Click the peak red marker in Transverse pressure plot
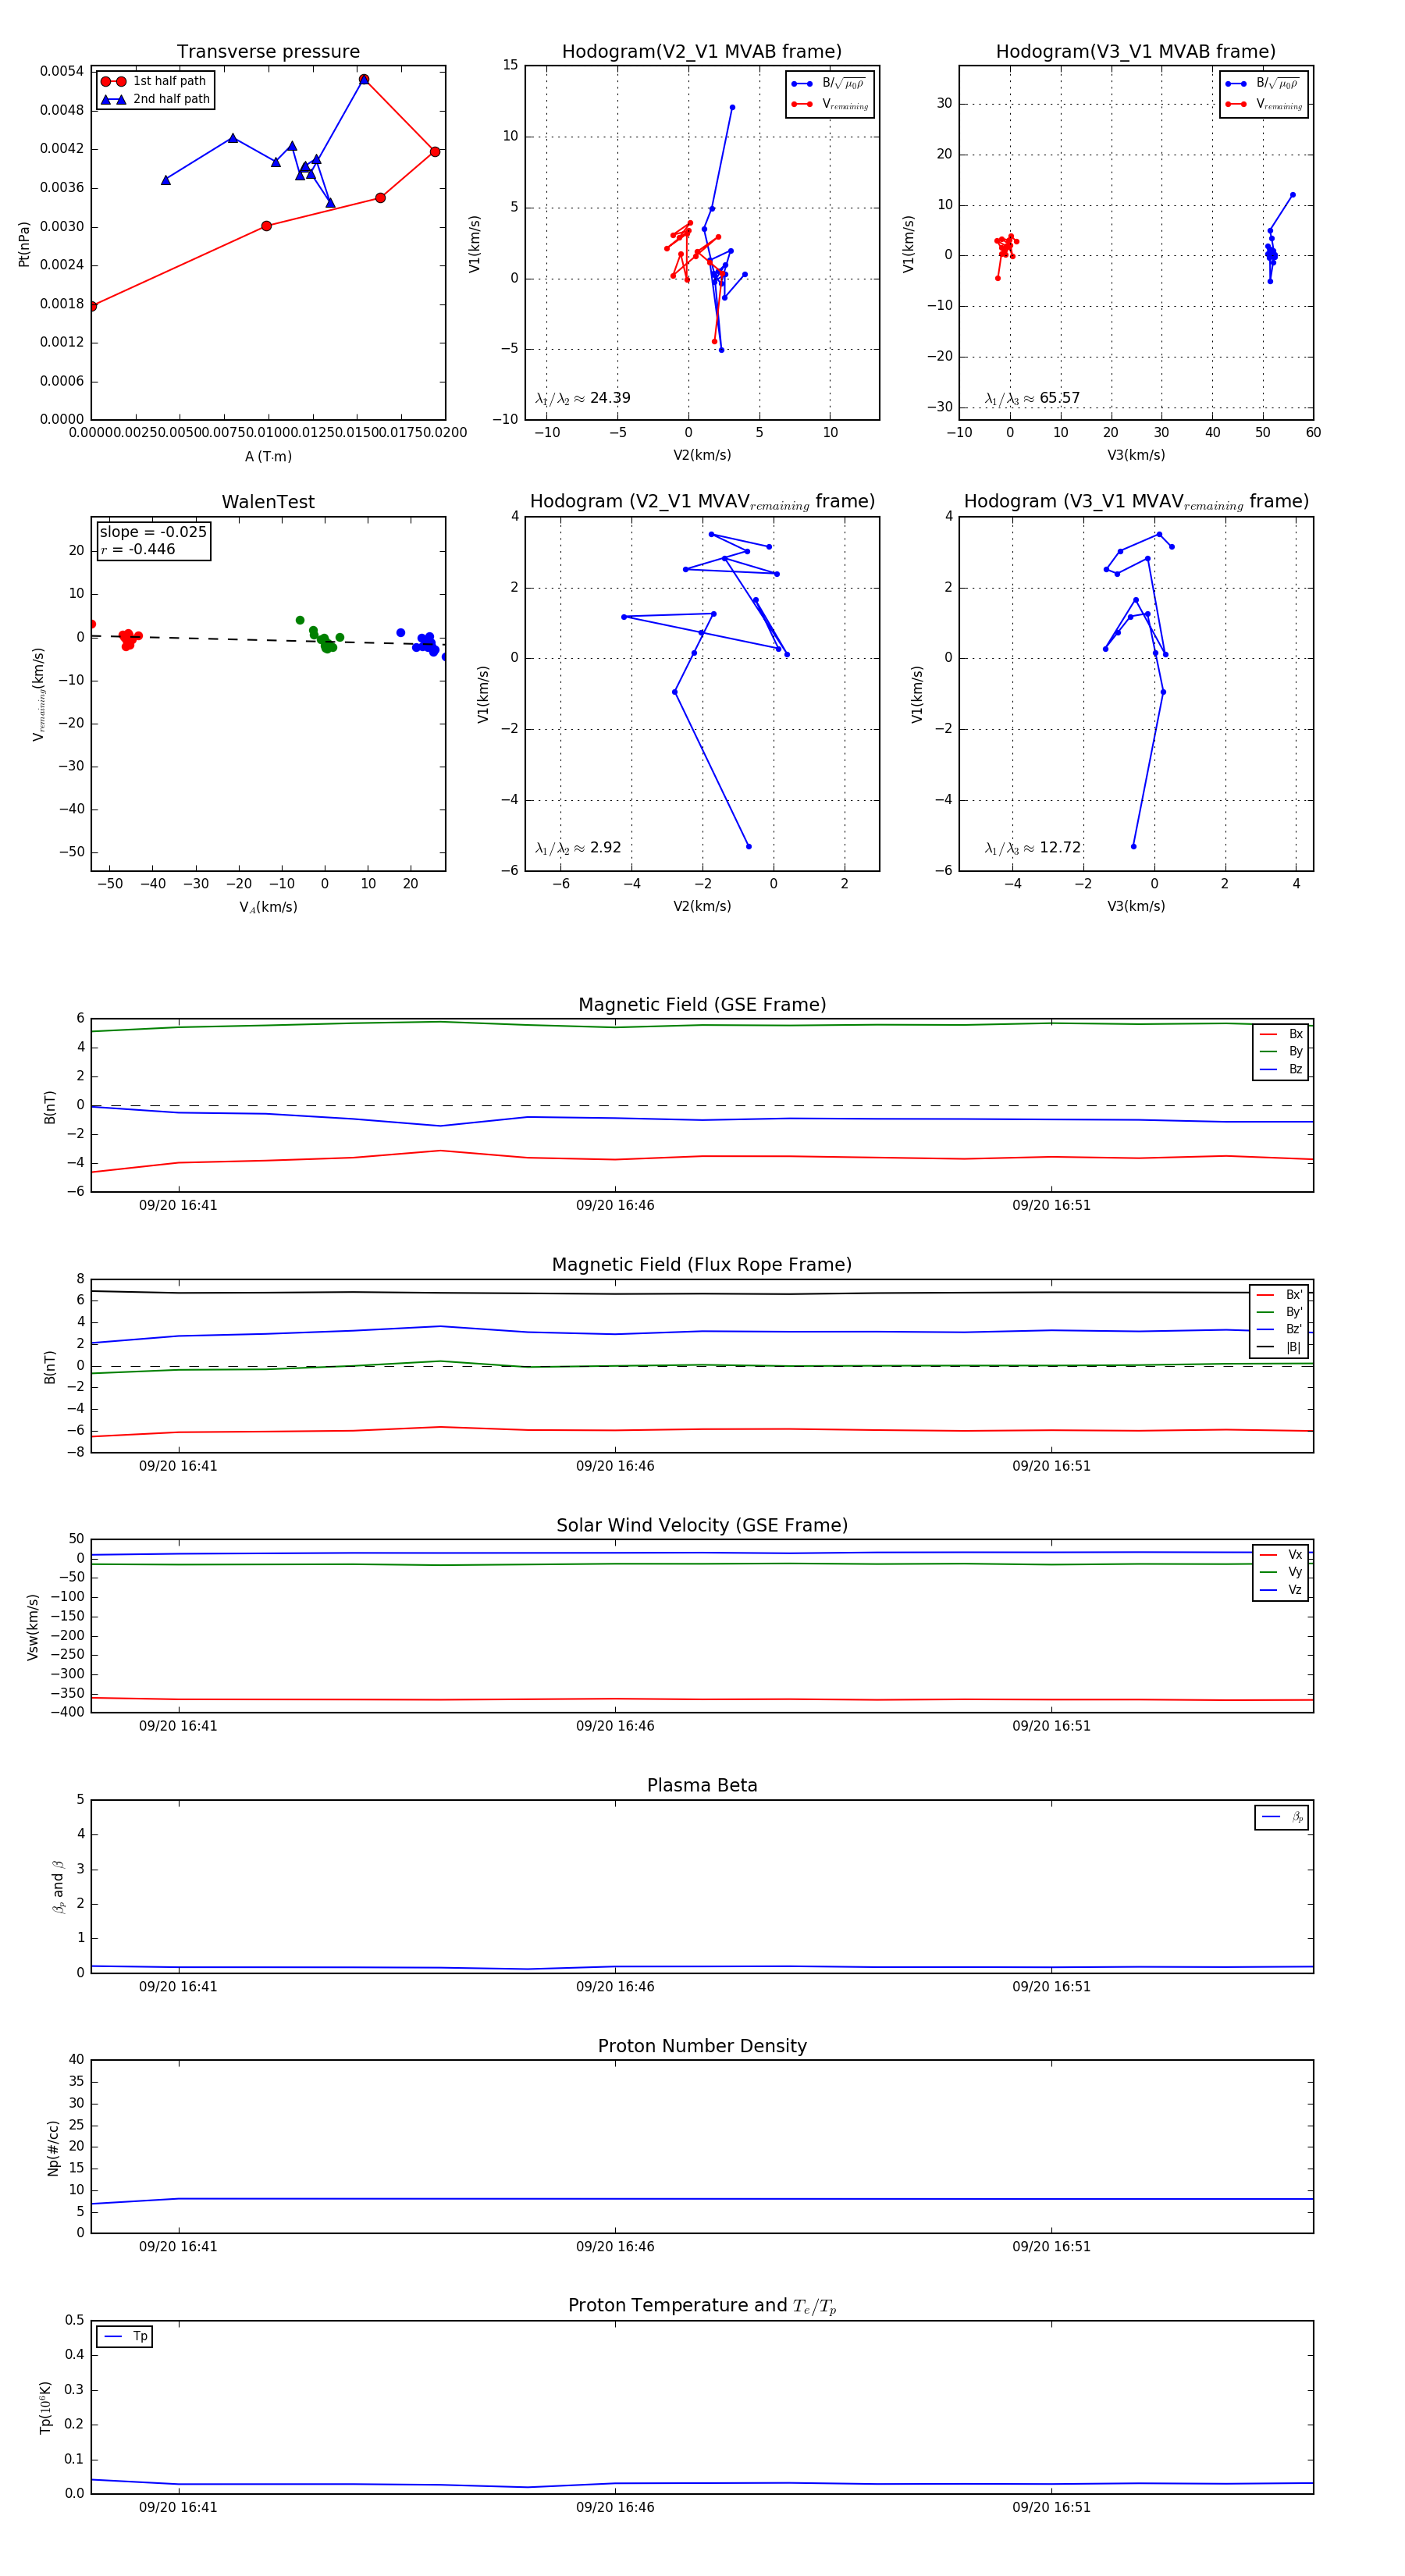Screen dimensions: 1405x2576 point(364,79)
